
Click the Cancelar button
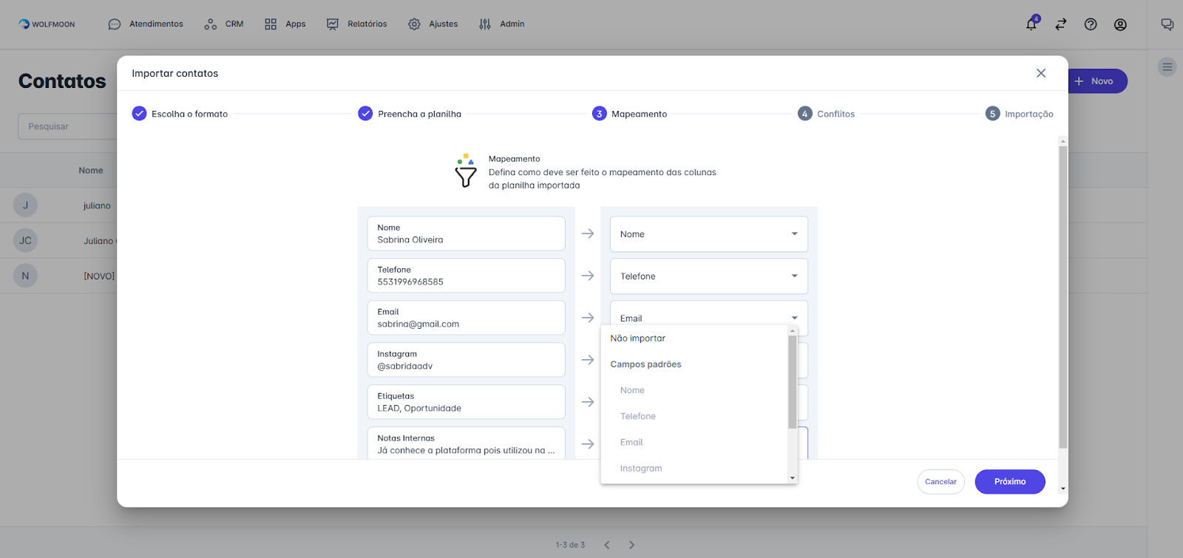tap(940, 482)
